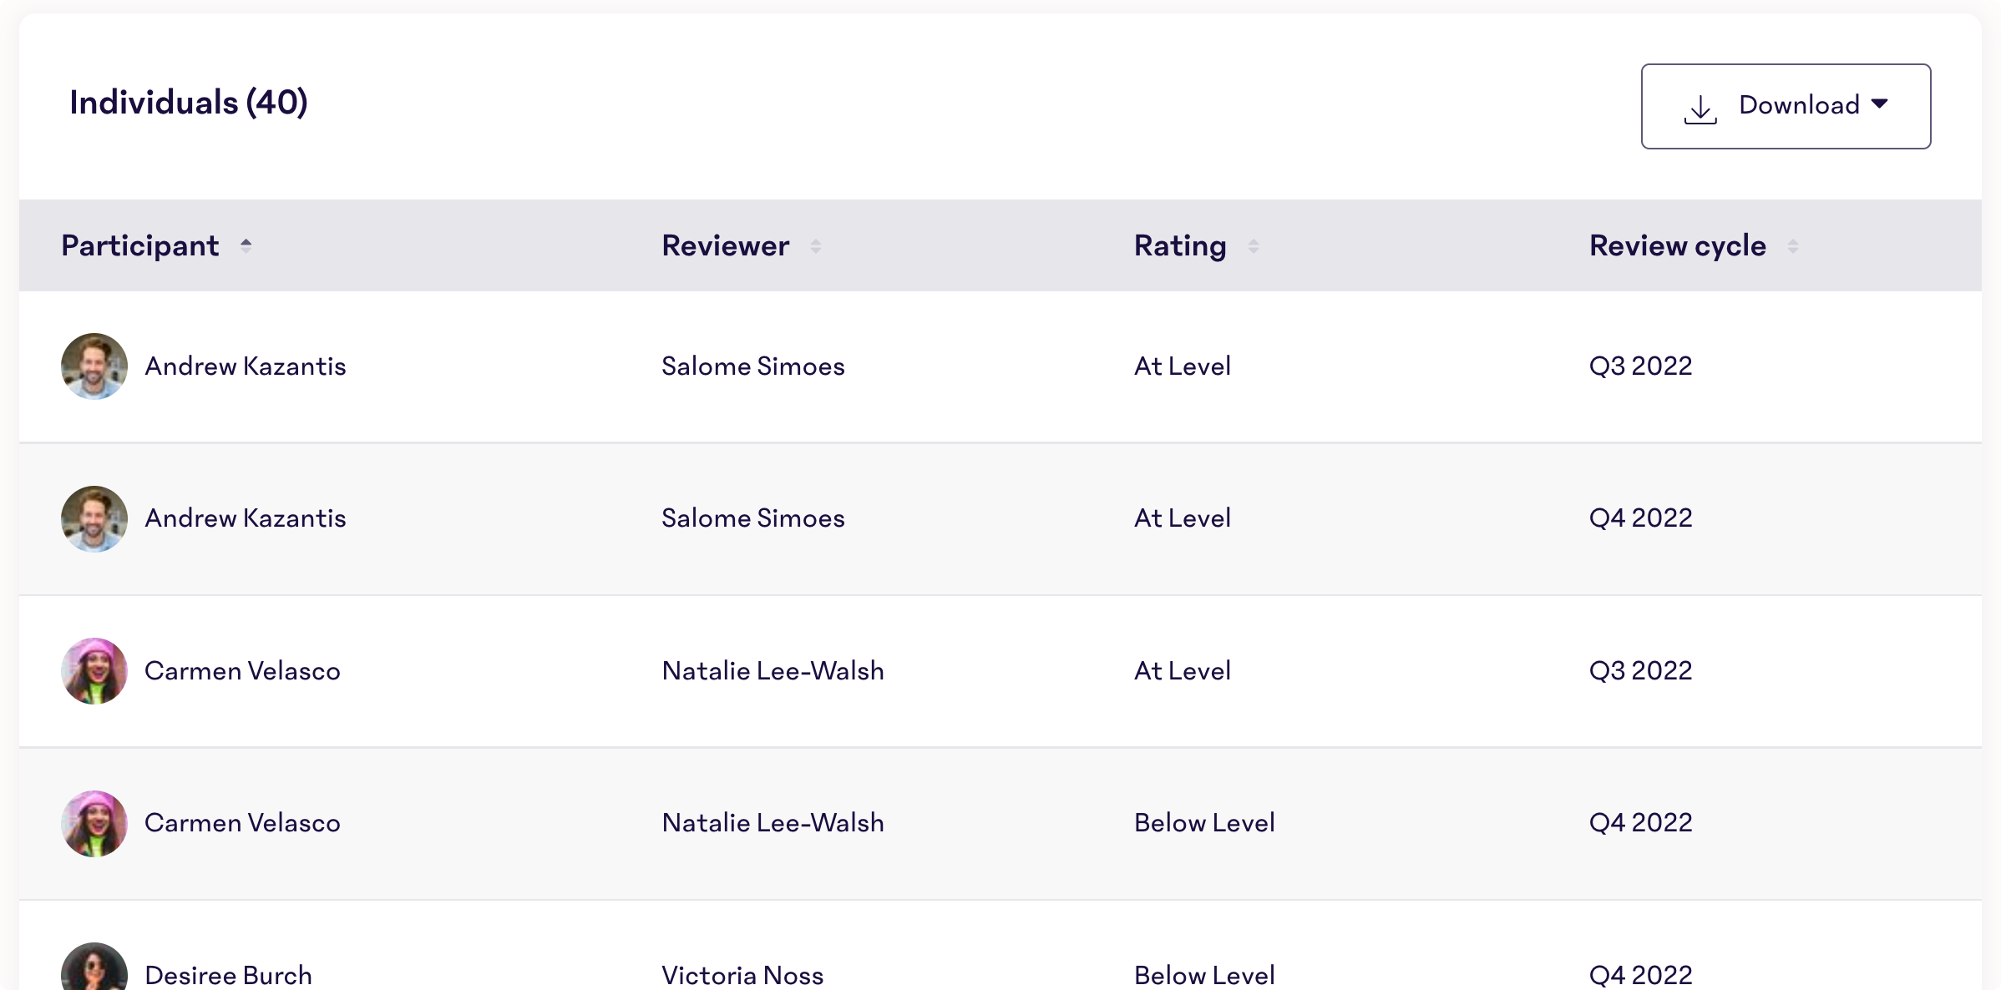Screen dimensions: 2001x990
Task: Click the Individuals (40) heading
Action: [189, 103]
